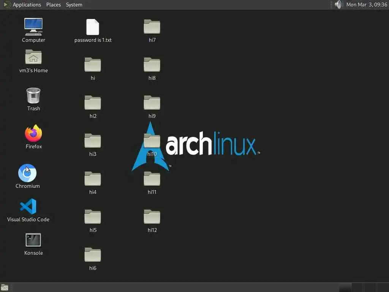This screenshot has width=389, height=292.
Task: Open the System menu
Action: (x=74, y=5)
